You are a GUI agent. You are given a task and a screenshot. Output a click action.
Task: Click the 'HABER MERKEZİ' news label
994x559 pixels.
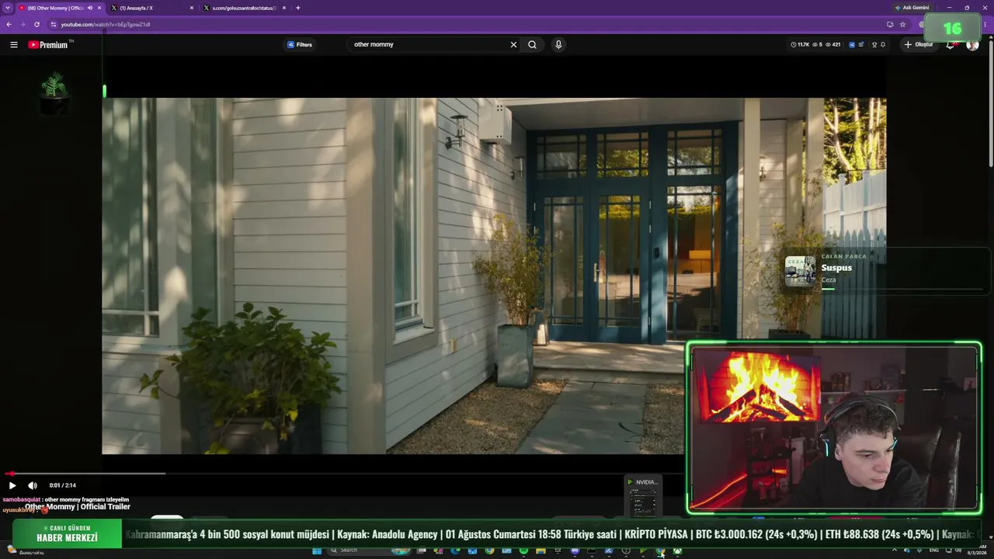tap(67, 538)
